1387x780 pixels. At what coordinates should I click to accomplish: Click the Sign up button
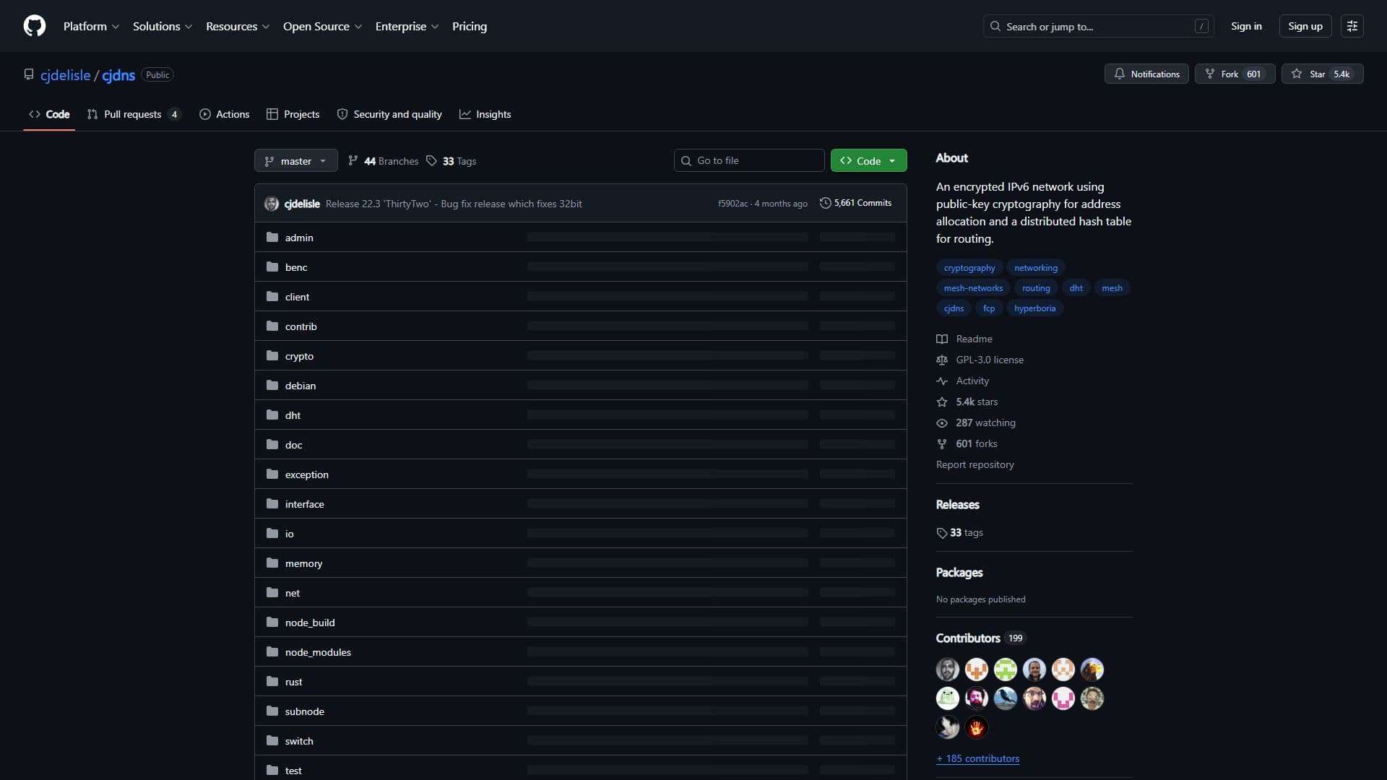pos(1305,26)
